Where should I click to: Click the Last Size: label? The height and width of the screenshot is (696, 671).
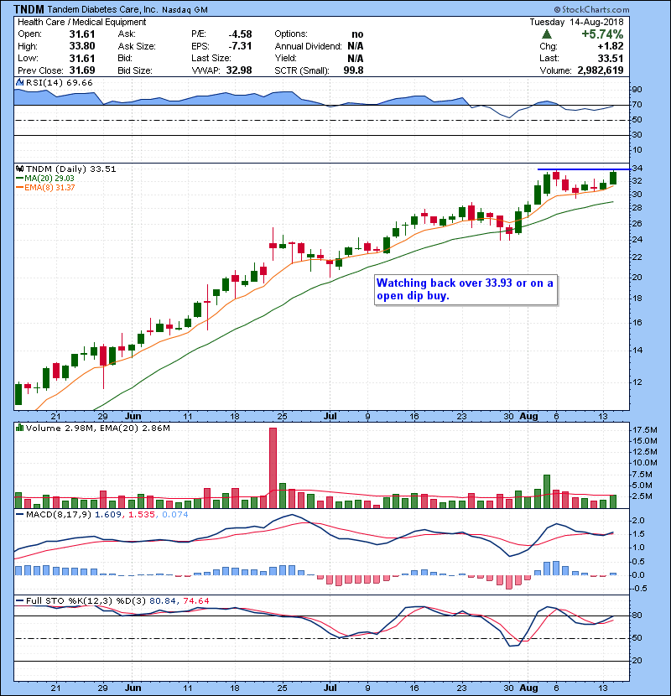tap(211, 58)
